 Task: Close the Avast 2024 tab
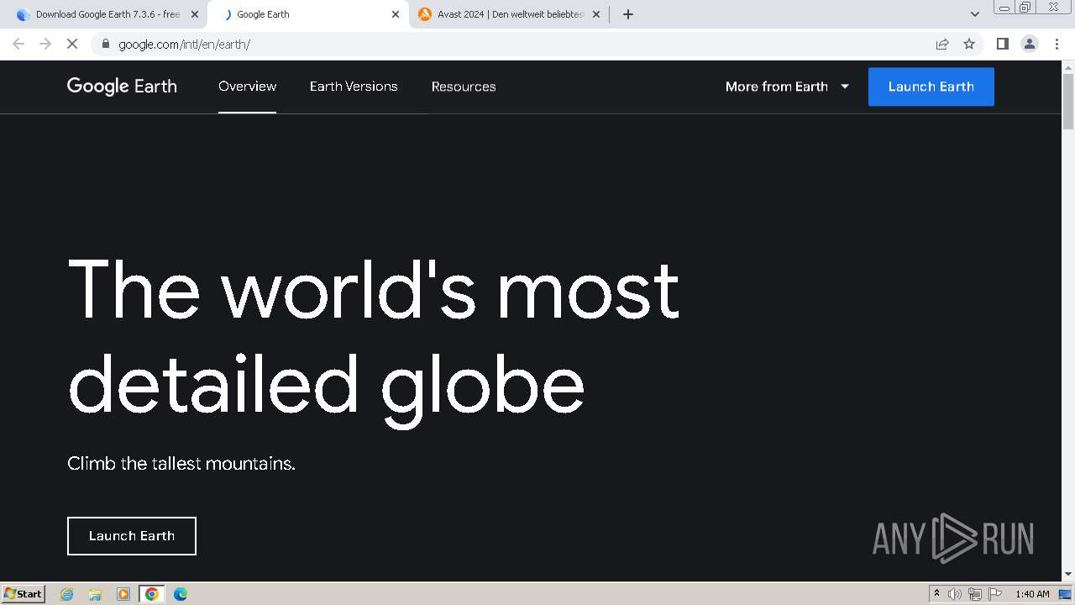point(596,14)
